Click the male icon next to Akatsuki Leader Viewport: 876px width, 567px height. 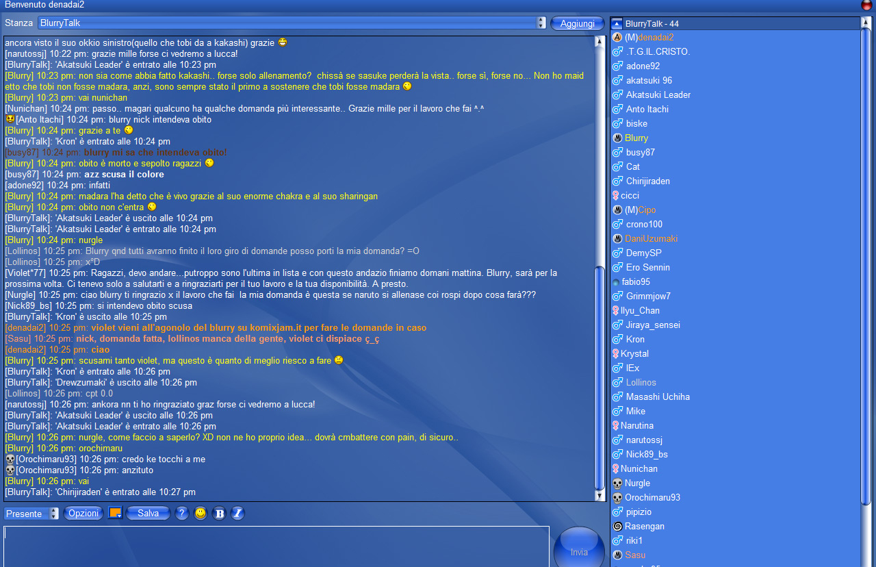617,95
